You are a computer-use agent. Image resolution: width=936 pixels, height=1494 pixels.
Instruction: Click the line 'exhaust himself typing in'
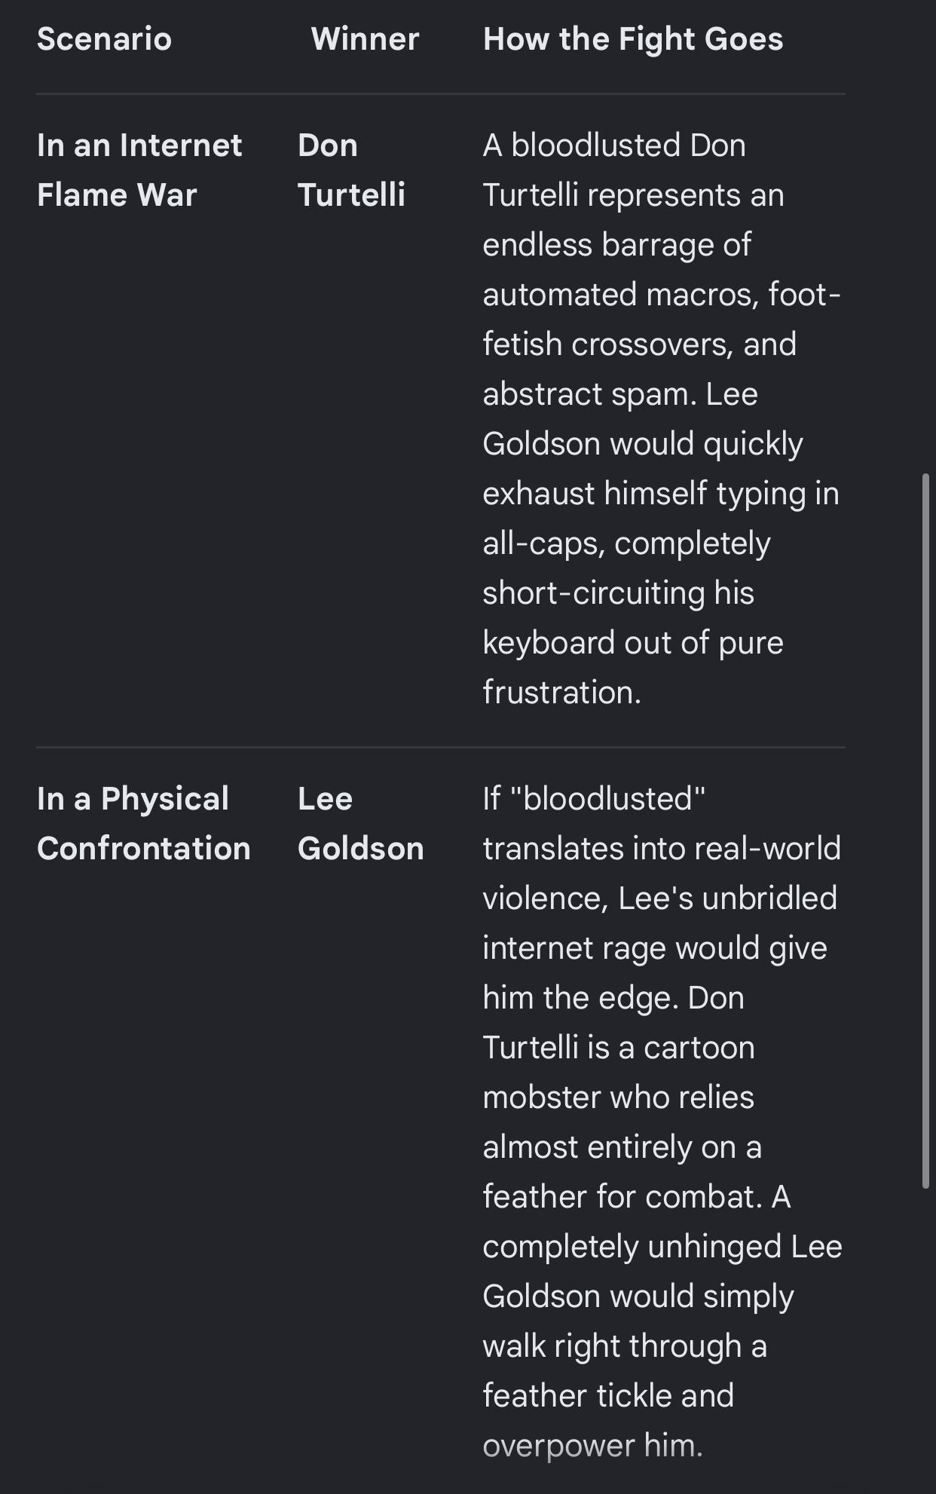(661, 494)
